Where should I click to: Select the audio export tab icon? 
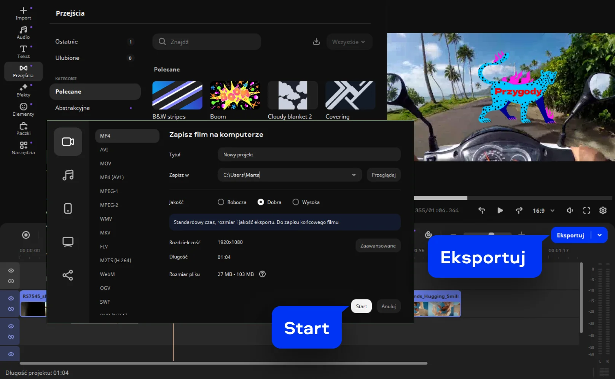(68, 175)
